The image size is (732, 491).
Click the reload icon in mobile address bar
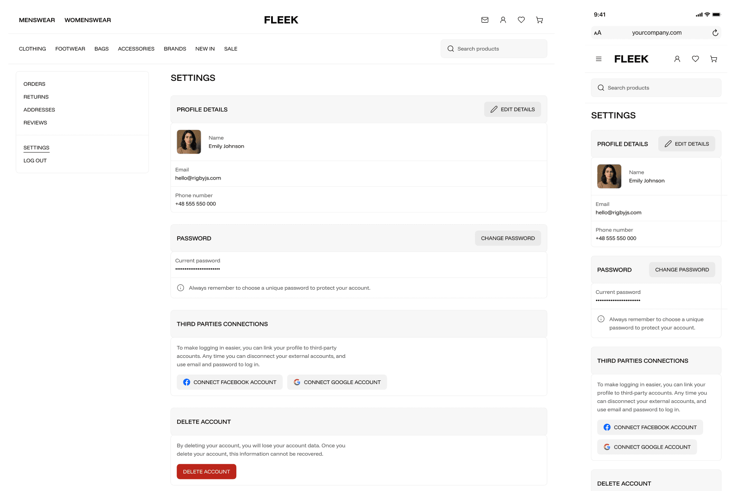tap(715, 32)
